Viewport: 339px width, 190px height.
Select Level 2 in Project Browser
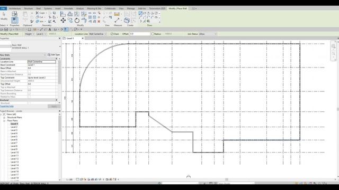14,127
